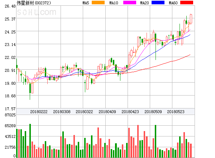Click the tallest green volume bar in February
Image resolution: width=215 pixels, height=158 pixels.
[x=30, y=140]
